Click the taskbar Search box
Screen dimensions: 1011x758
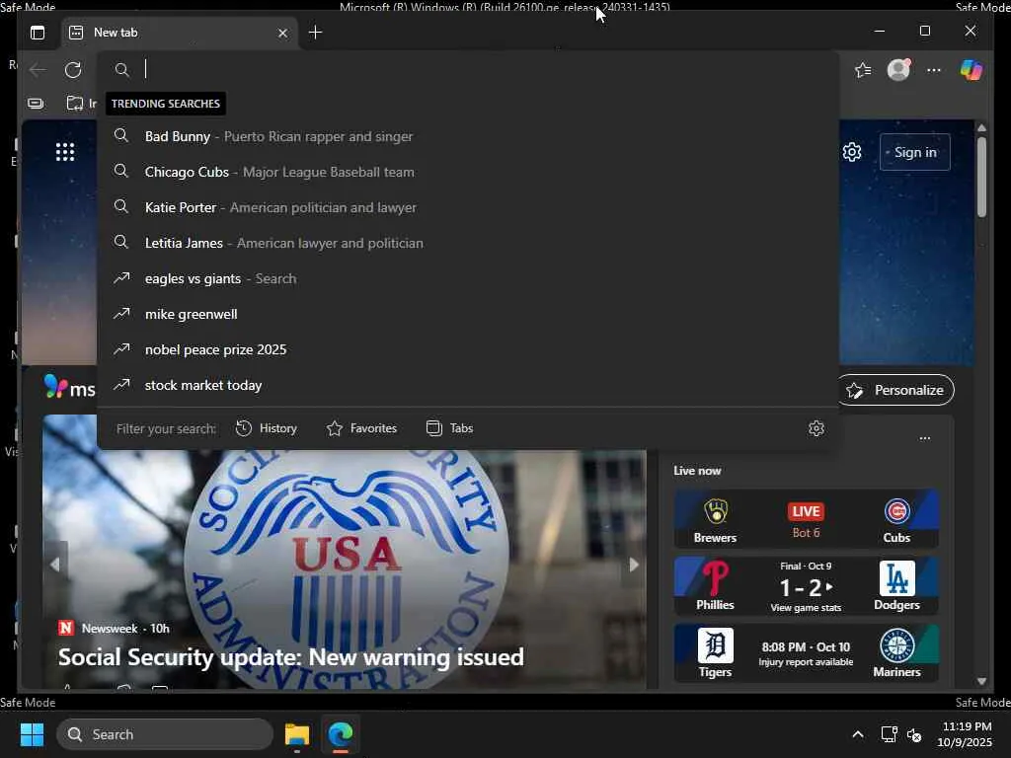pos(165,734)
